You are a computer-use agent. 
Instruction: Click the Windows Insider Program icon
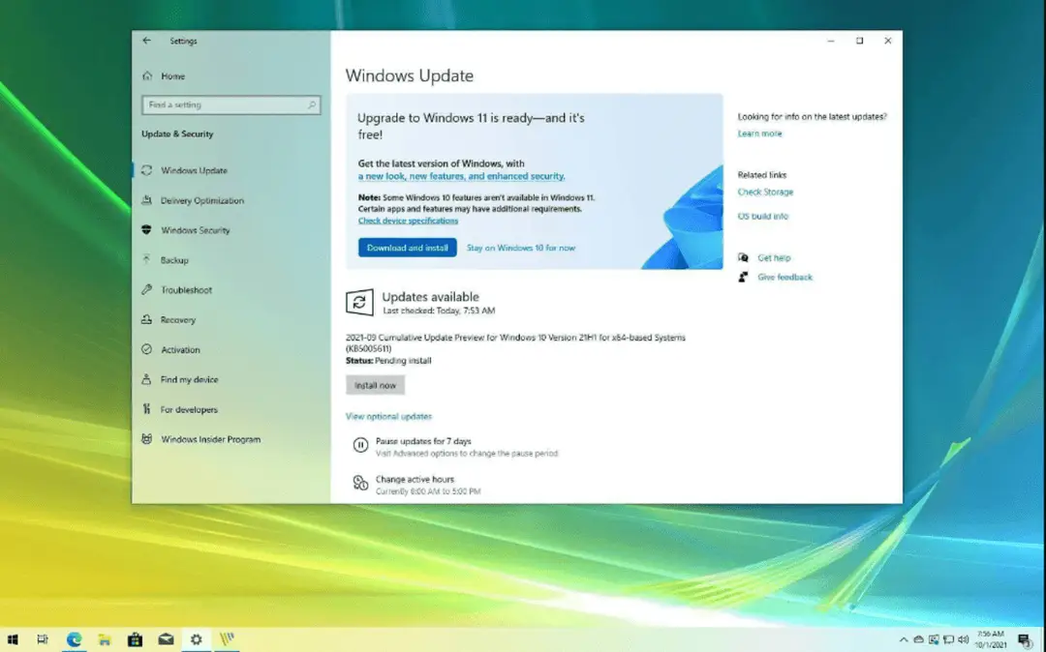[147, 439]
